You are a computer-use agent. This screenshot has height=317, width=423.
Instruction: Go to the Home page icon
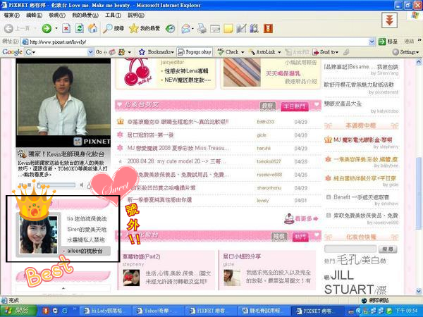(x=92, y=28)
